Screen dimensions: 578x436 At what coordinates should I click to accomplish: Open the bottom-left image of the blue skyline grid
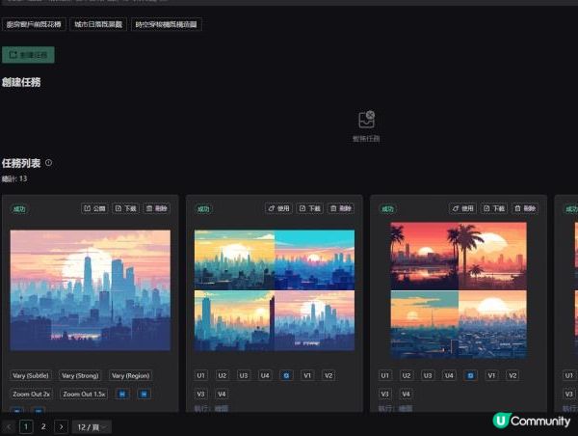[x=234, y=320]
